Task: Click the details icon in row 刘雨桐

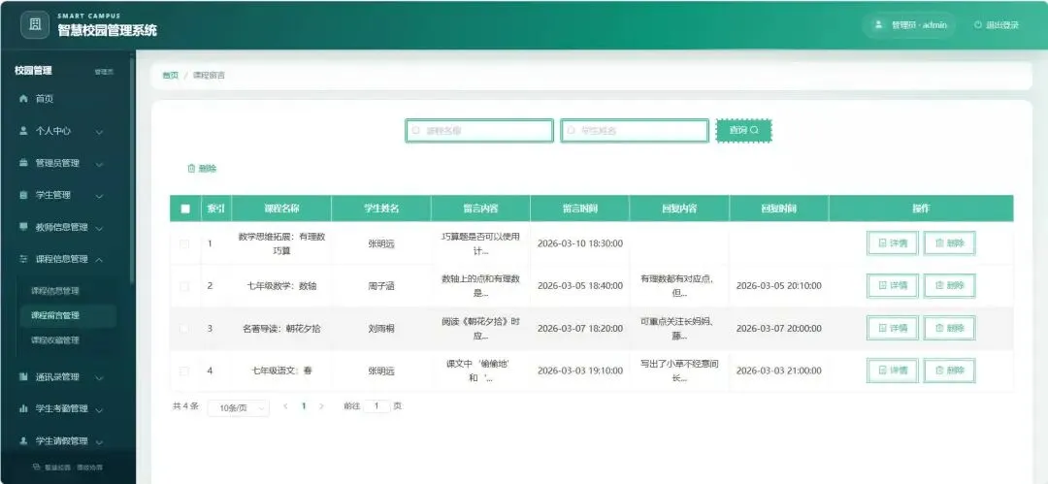Action: pyautogui.click(x=882, y=328)
